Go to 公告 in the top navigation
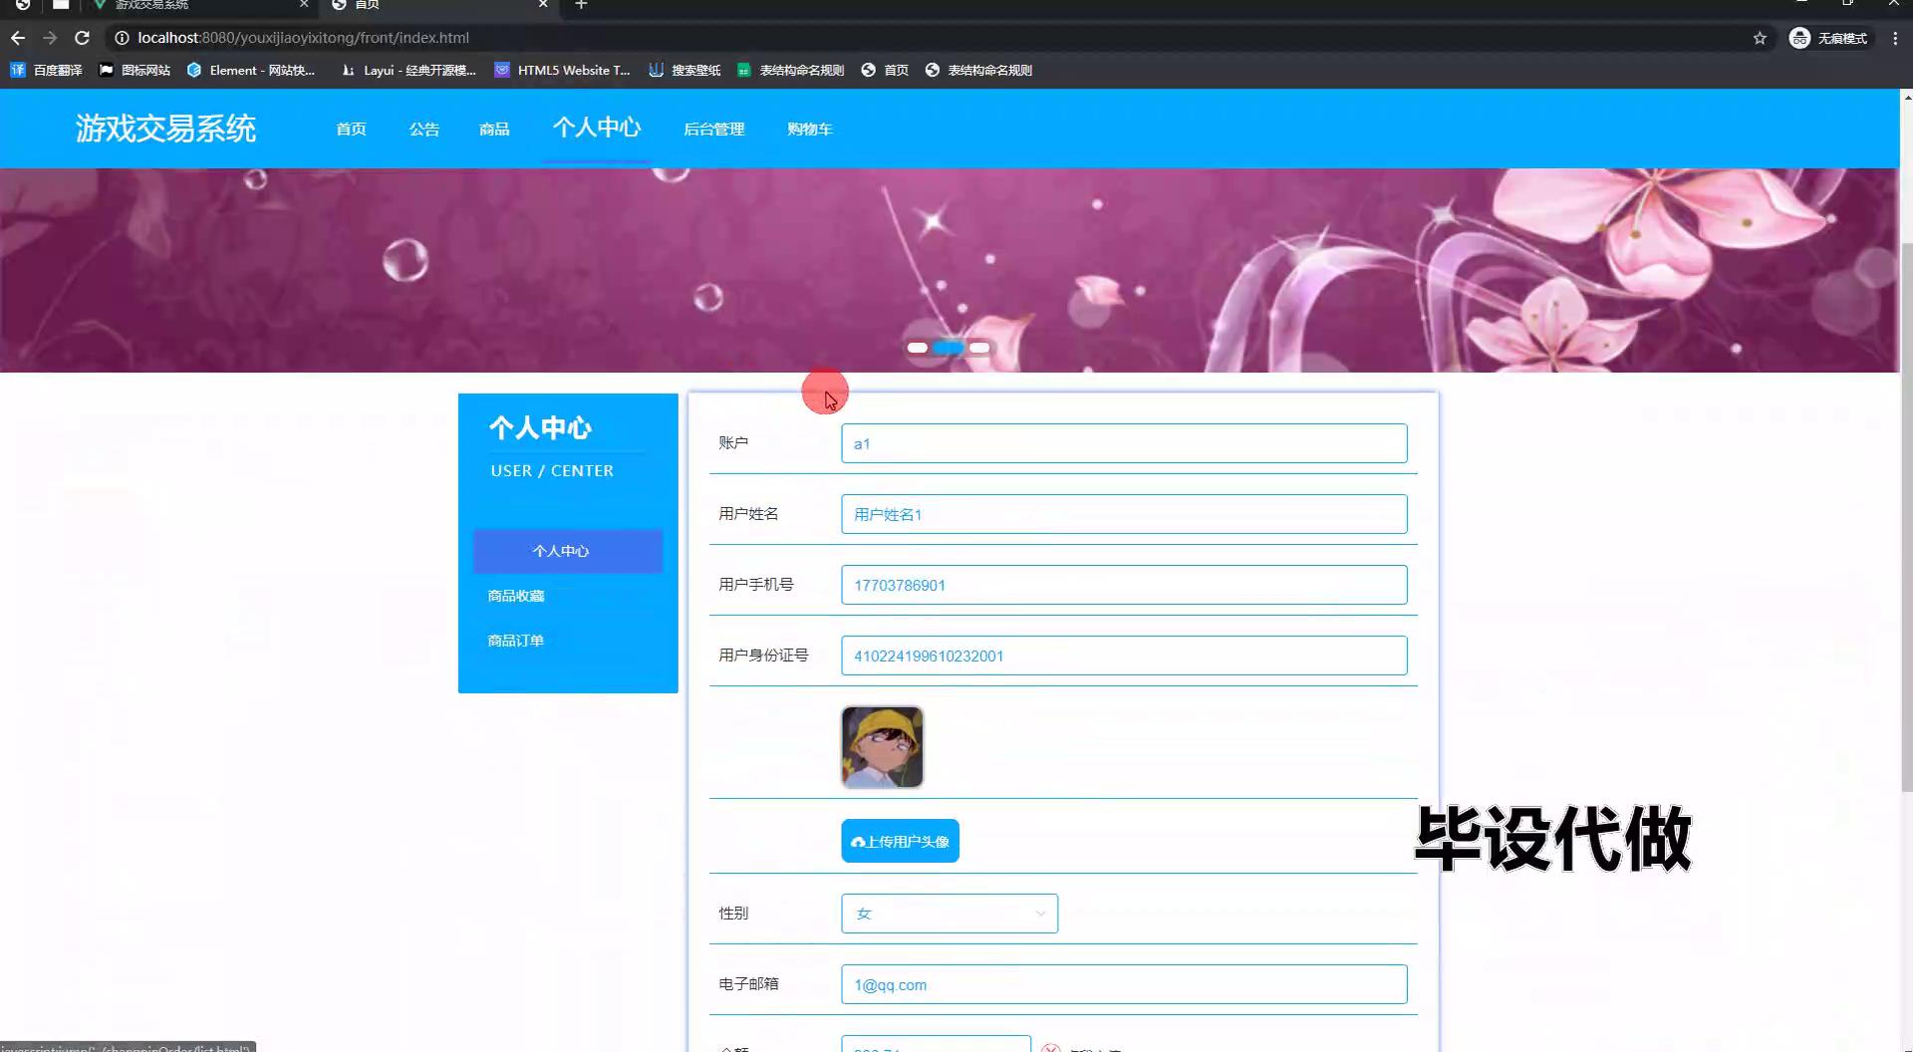Viewport: 1913px width, 1052px height. pyautogui.click(x=423, y=130)
